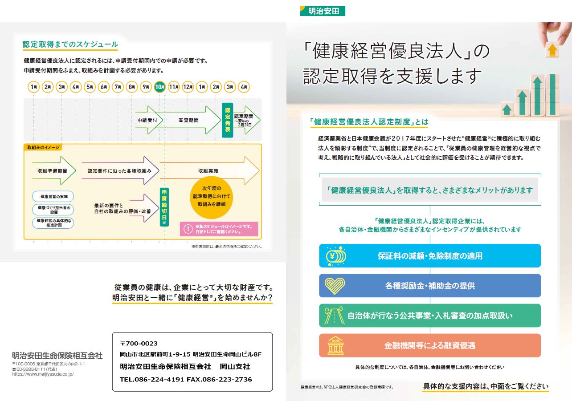
Task: Click the 申請締切日 green vertical label
Action: point(164,207)
